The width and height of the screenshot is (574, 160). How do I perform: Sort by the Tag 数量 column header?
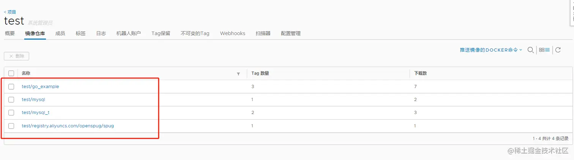coord(260,73)
